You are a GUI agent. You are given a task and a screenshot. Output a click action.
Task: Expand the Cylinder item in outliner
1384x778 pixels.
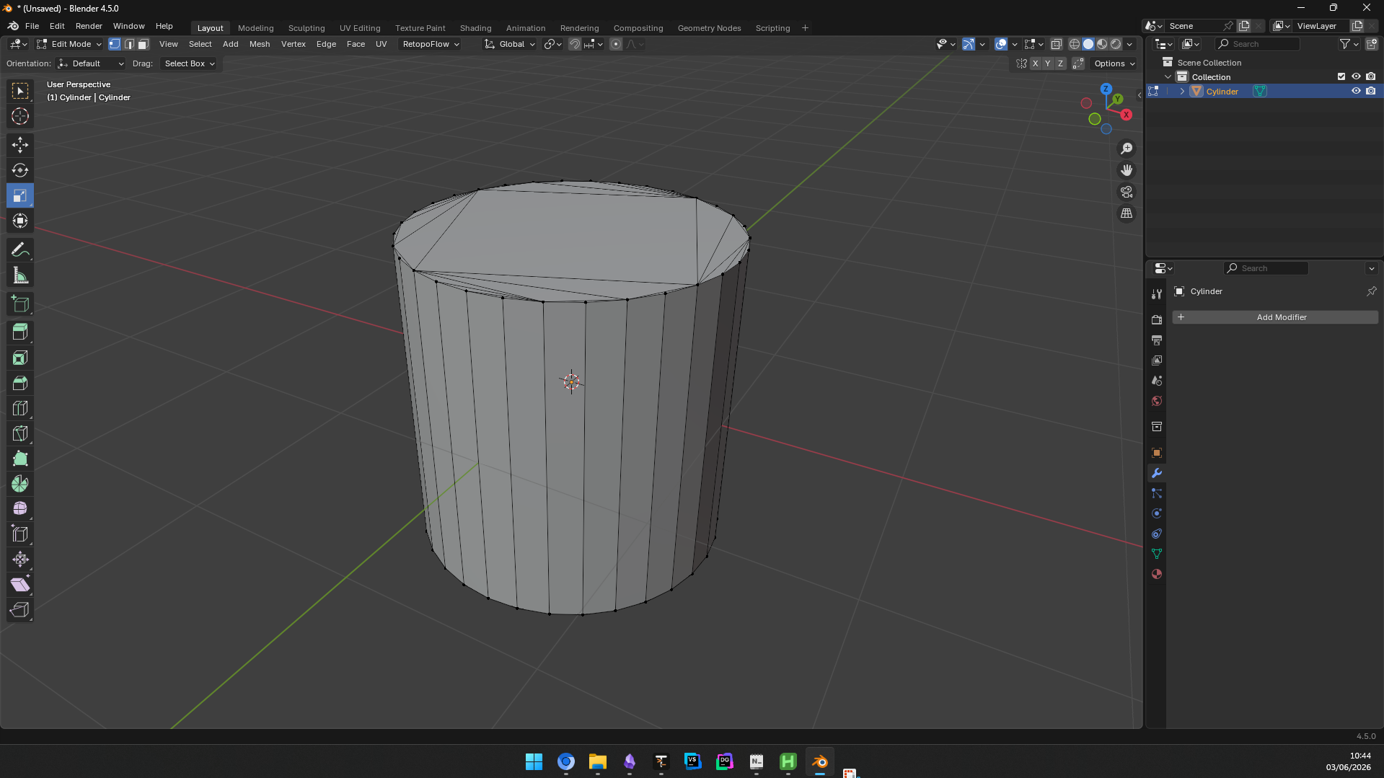pos(1182,92)
